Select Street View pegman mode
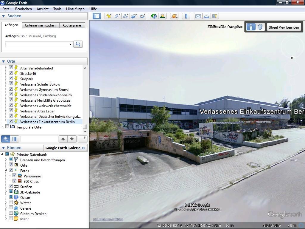Image resolution: width=305 pixels, height=229 pixels. (251, 27)
